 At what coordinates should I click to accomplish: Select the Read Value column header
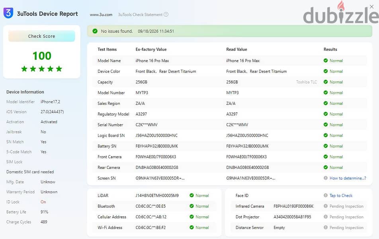[236, 49]
